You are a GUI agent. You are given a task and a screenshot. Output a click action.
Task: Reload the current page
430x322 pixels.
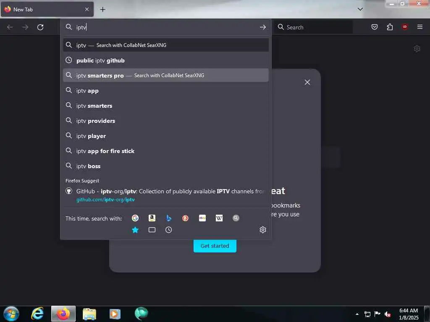(x=40, y=27)
